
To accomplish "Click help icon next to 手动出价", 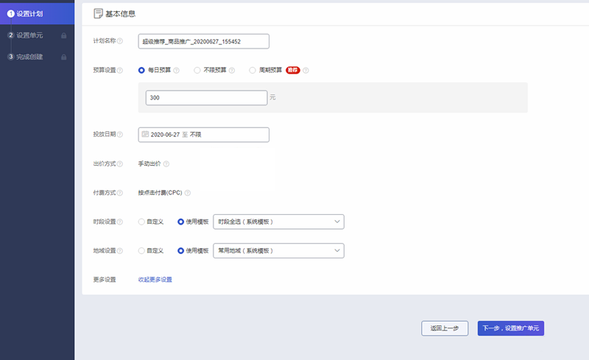I will coord(166,164).
